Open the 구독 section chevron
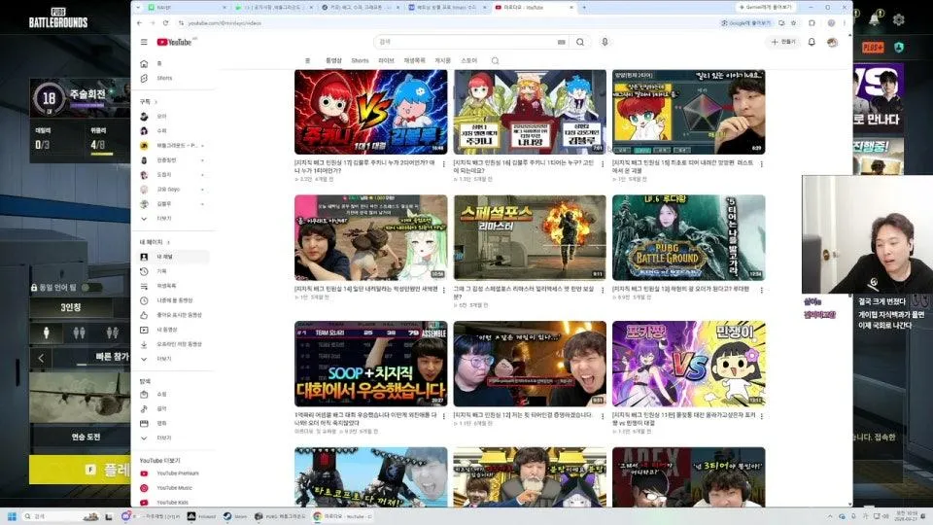The height and width of the screenshot is (525, 933). (x=155, y=102)
